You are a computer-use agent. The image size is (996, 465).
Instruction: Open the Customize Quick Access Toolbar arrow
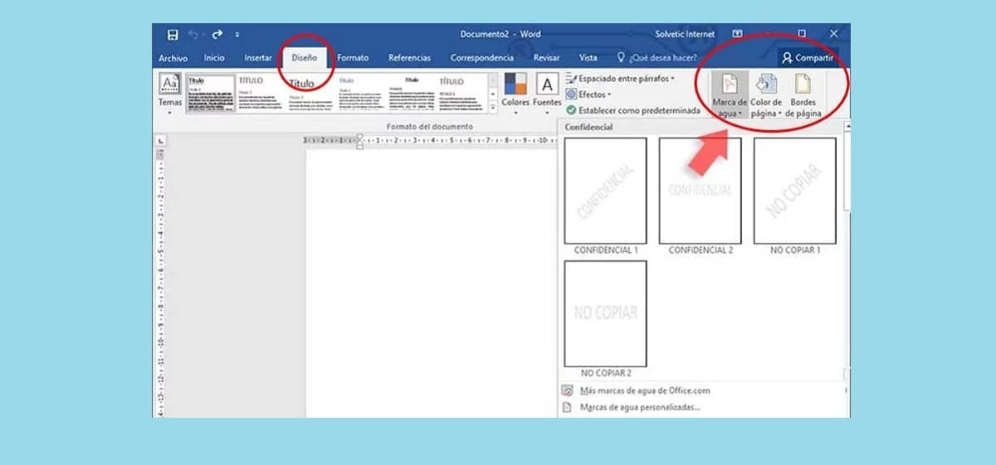[x=237, y=35]
